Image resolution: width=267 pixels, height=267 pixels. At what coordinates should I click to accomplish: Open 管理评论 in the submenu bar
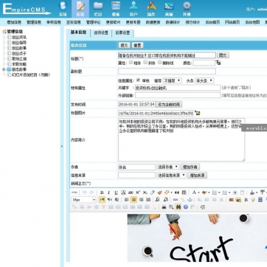pos(93,22)
